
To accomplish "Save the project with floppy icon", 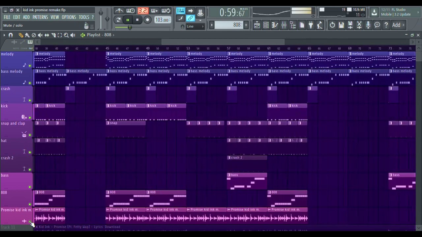I will [341, 25].
